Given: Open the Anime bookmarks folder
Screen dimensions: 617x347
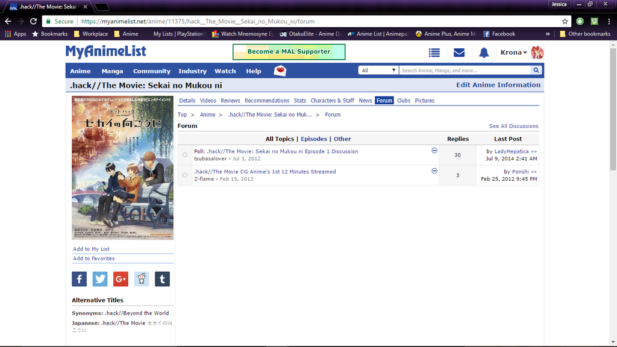Looking at the screenshot, I should click(x=126, y=34).
